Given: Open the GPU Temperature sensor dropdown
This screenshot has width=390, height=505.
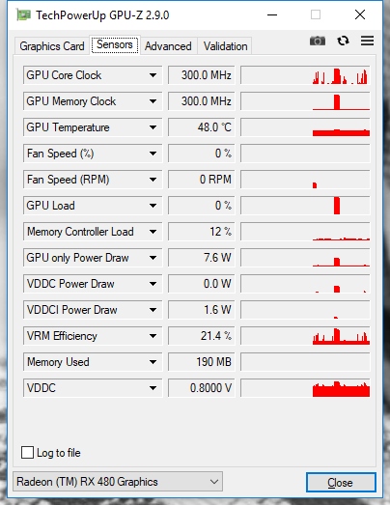Looking at the screenshot, I should (x=153, y=127).
